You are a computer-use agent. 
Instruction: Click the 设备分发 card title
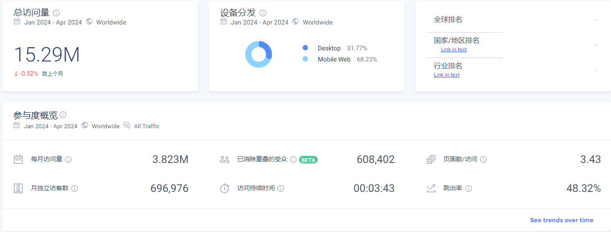(238, 12)
